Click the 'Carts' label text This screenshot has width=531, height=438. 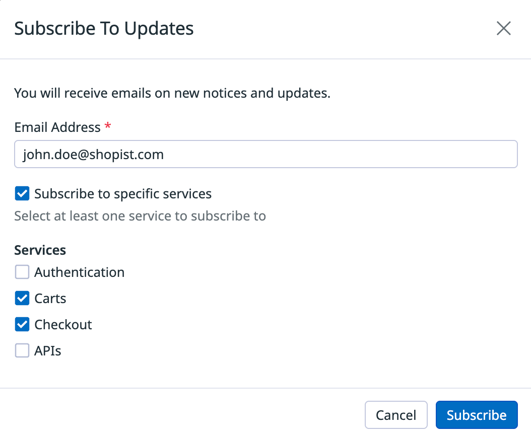(x=50, y=299)
